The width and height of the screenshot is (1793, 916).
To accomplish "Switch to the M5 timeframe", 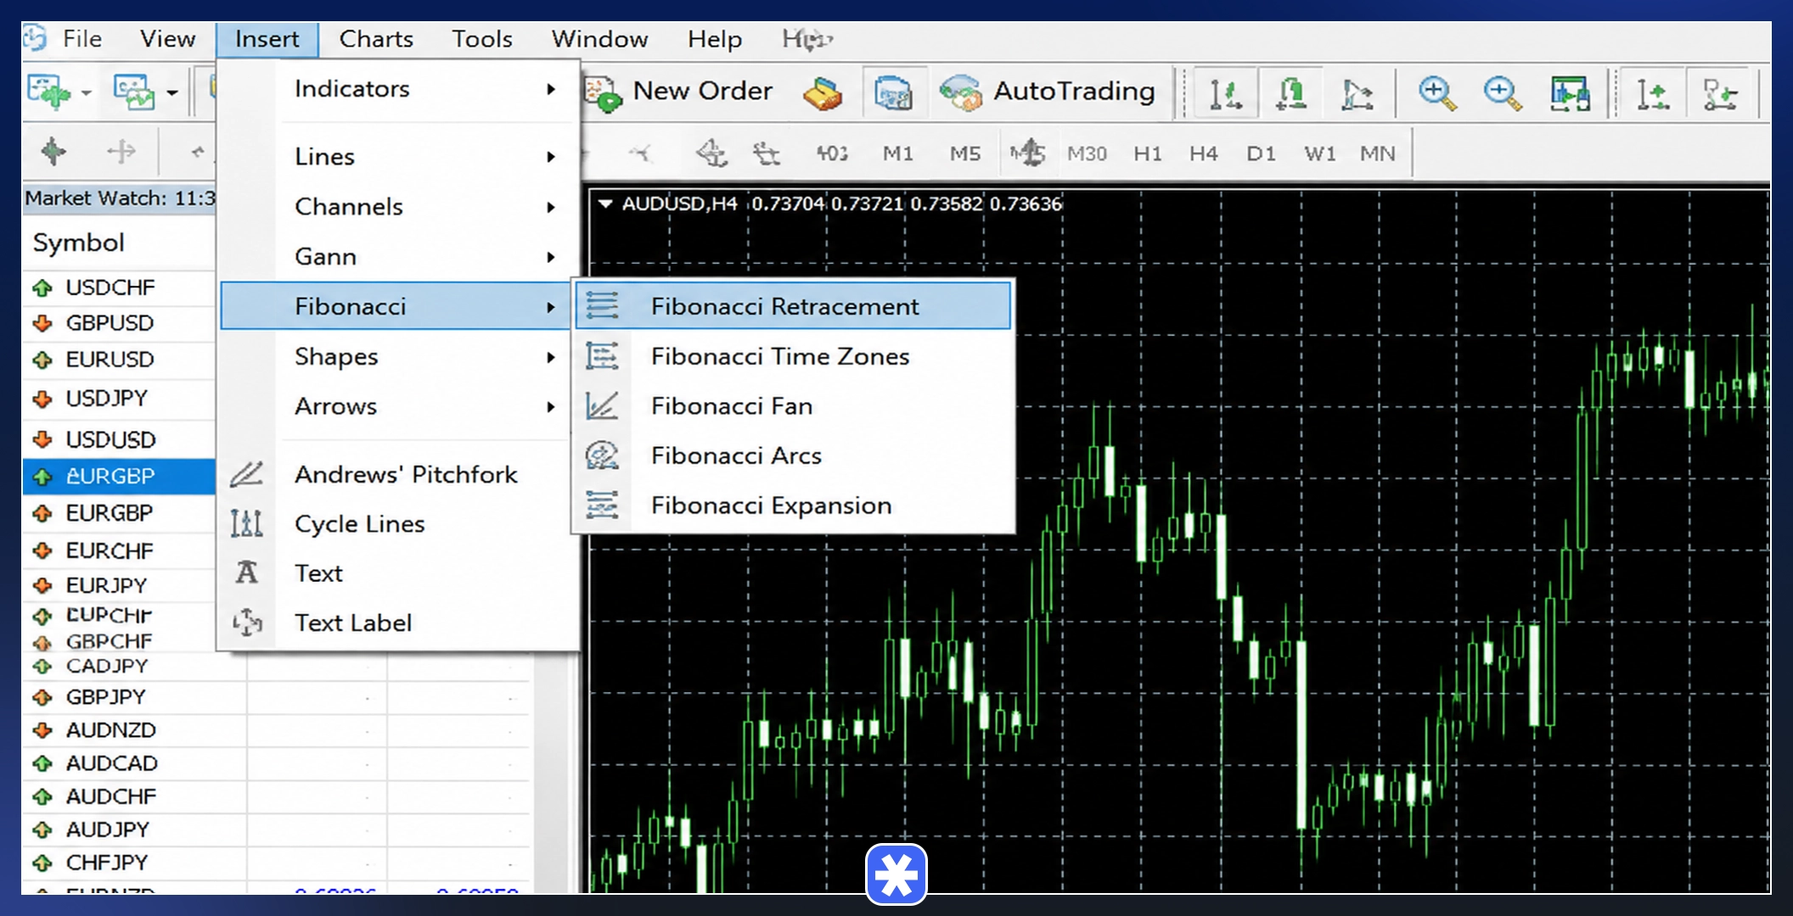I will [964, 154].
